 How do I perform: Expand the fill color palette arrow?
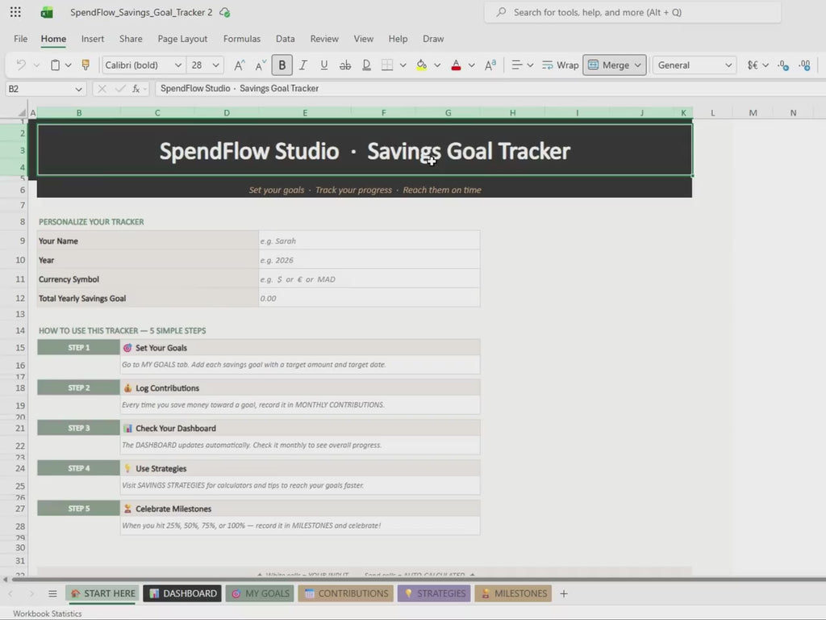click(437, 65)
